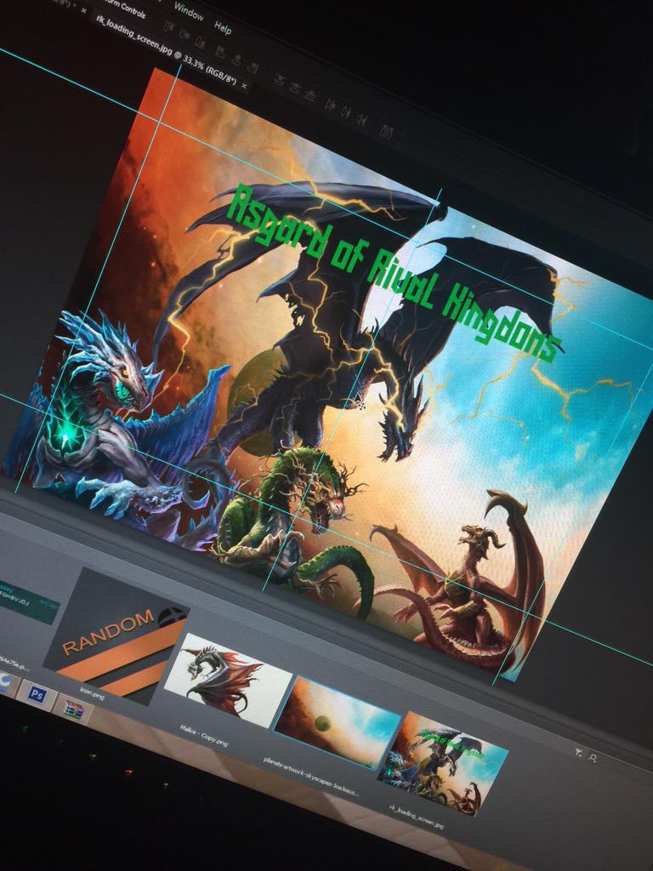
Task: Click Align right edges icon
Action: [x=253, y=68]
